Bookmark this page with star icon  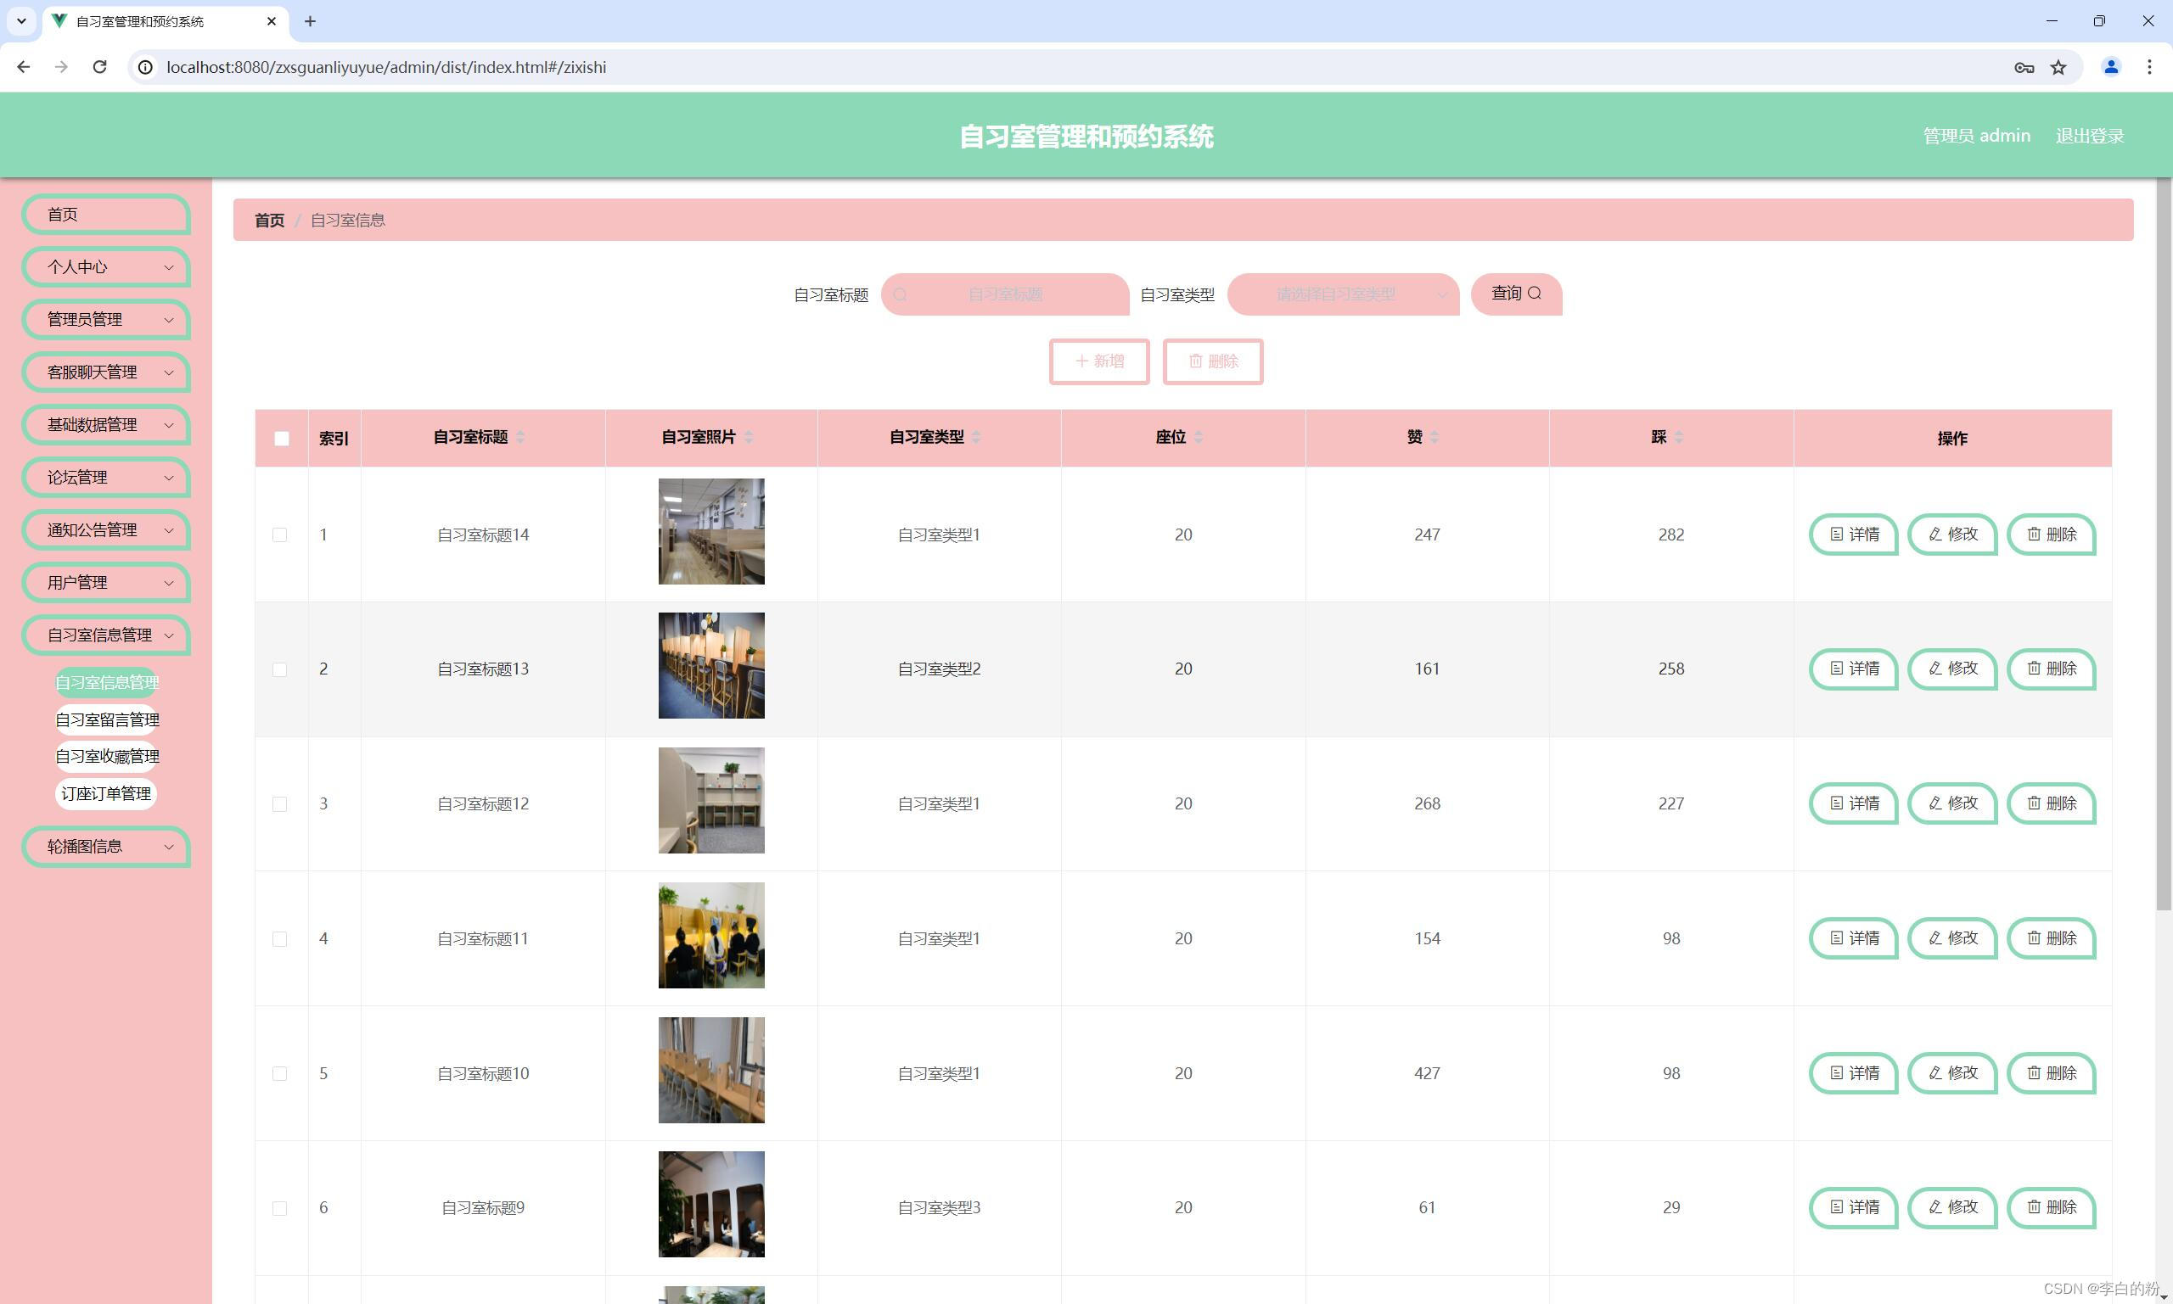point(2058,68)
